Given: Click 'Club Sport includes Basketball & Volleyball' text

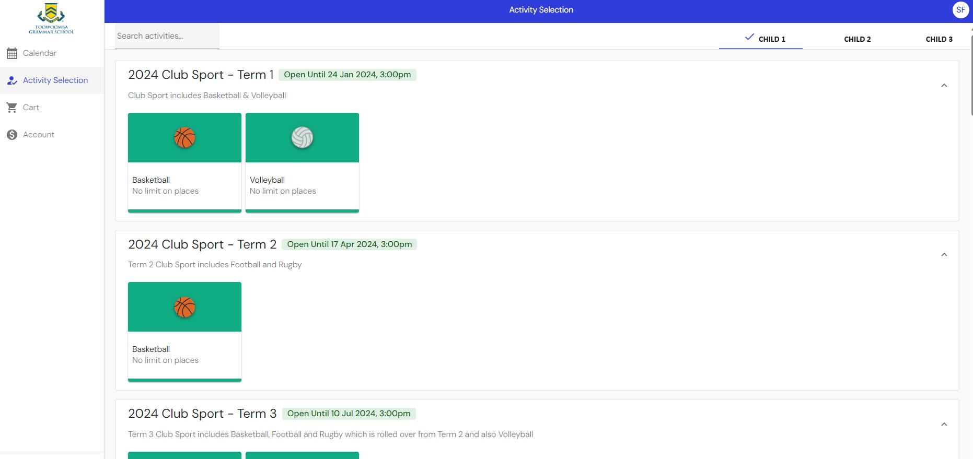Looking at the screenshot, I should [x=207, y=96].
